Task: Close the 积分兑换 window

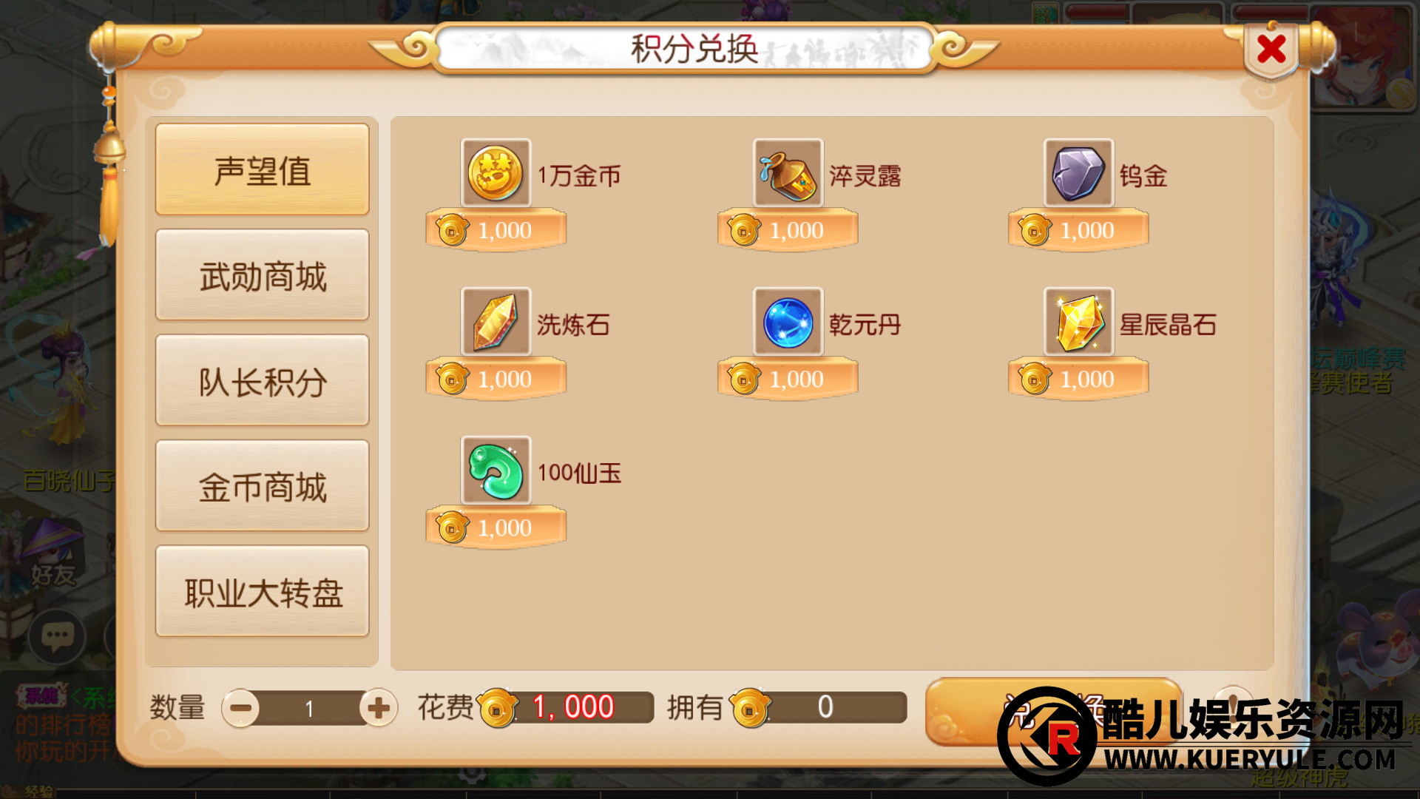Action: tap(1271, 49)
